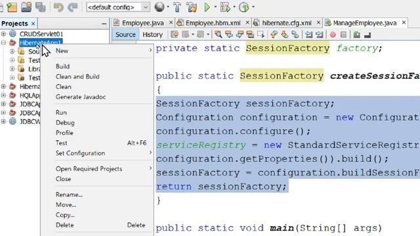Click the Open Project toolbar icon

coord(26,7)
